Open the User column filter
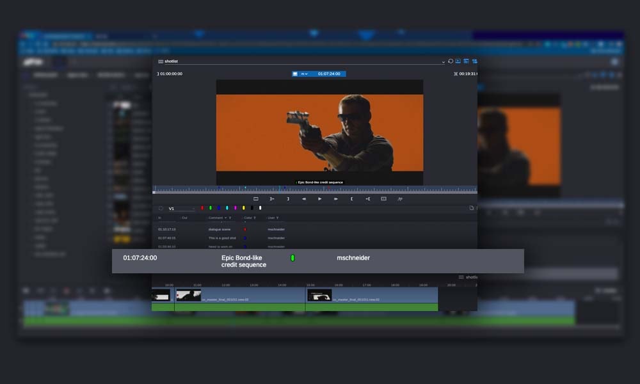This screenshot has height=384, width=640. click(277, 218)
